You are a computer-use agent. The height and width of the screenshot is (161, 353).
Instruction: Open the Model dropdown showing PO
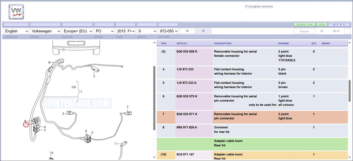tap(104, 31)
